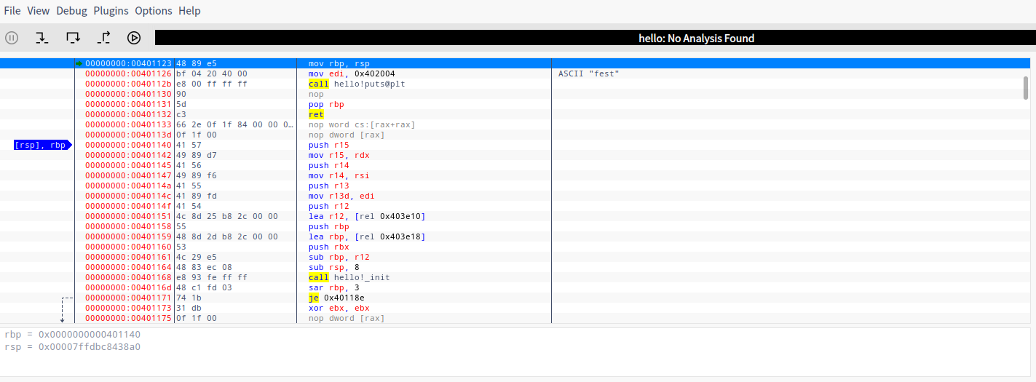Click address 00000000:00401171
Screen dimensions: 1036x382
point(128,298)
